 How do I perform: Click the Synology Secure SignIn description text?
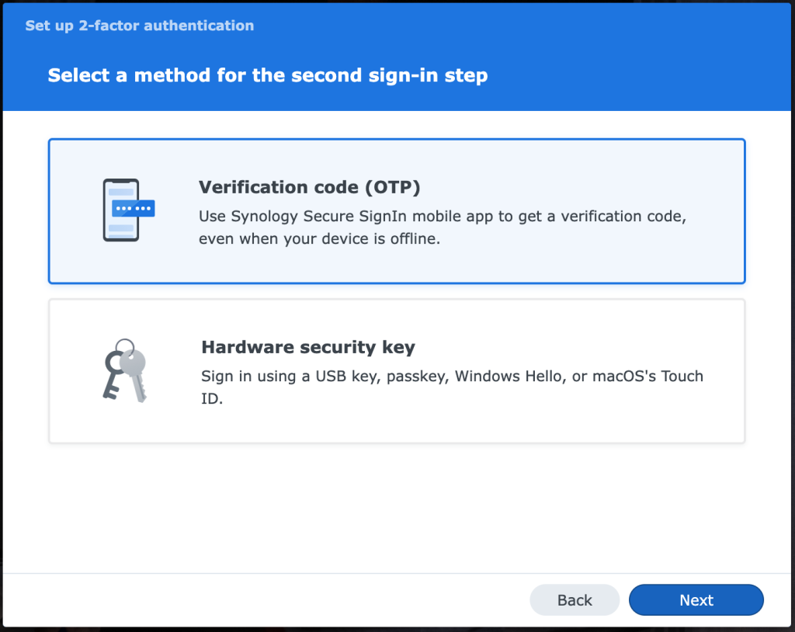(x=442, y=227)
